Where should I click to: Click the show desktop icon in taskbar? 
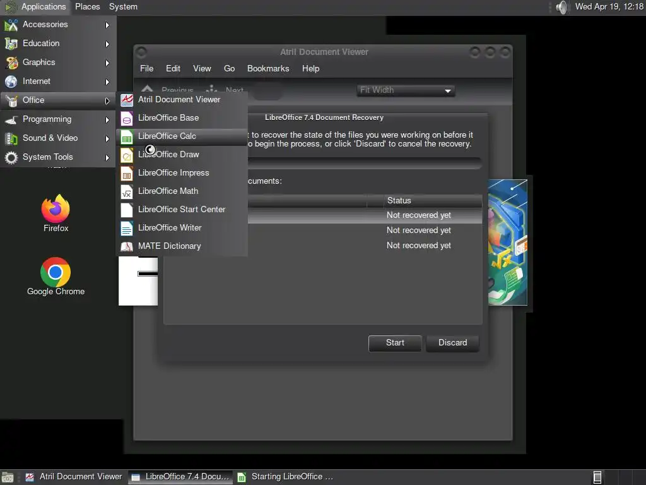click(8, 477)
